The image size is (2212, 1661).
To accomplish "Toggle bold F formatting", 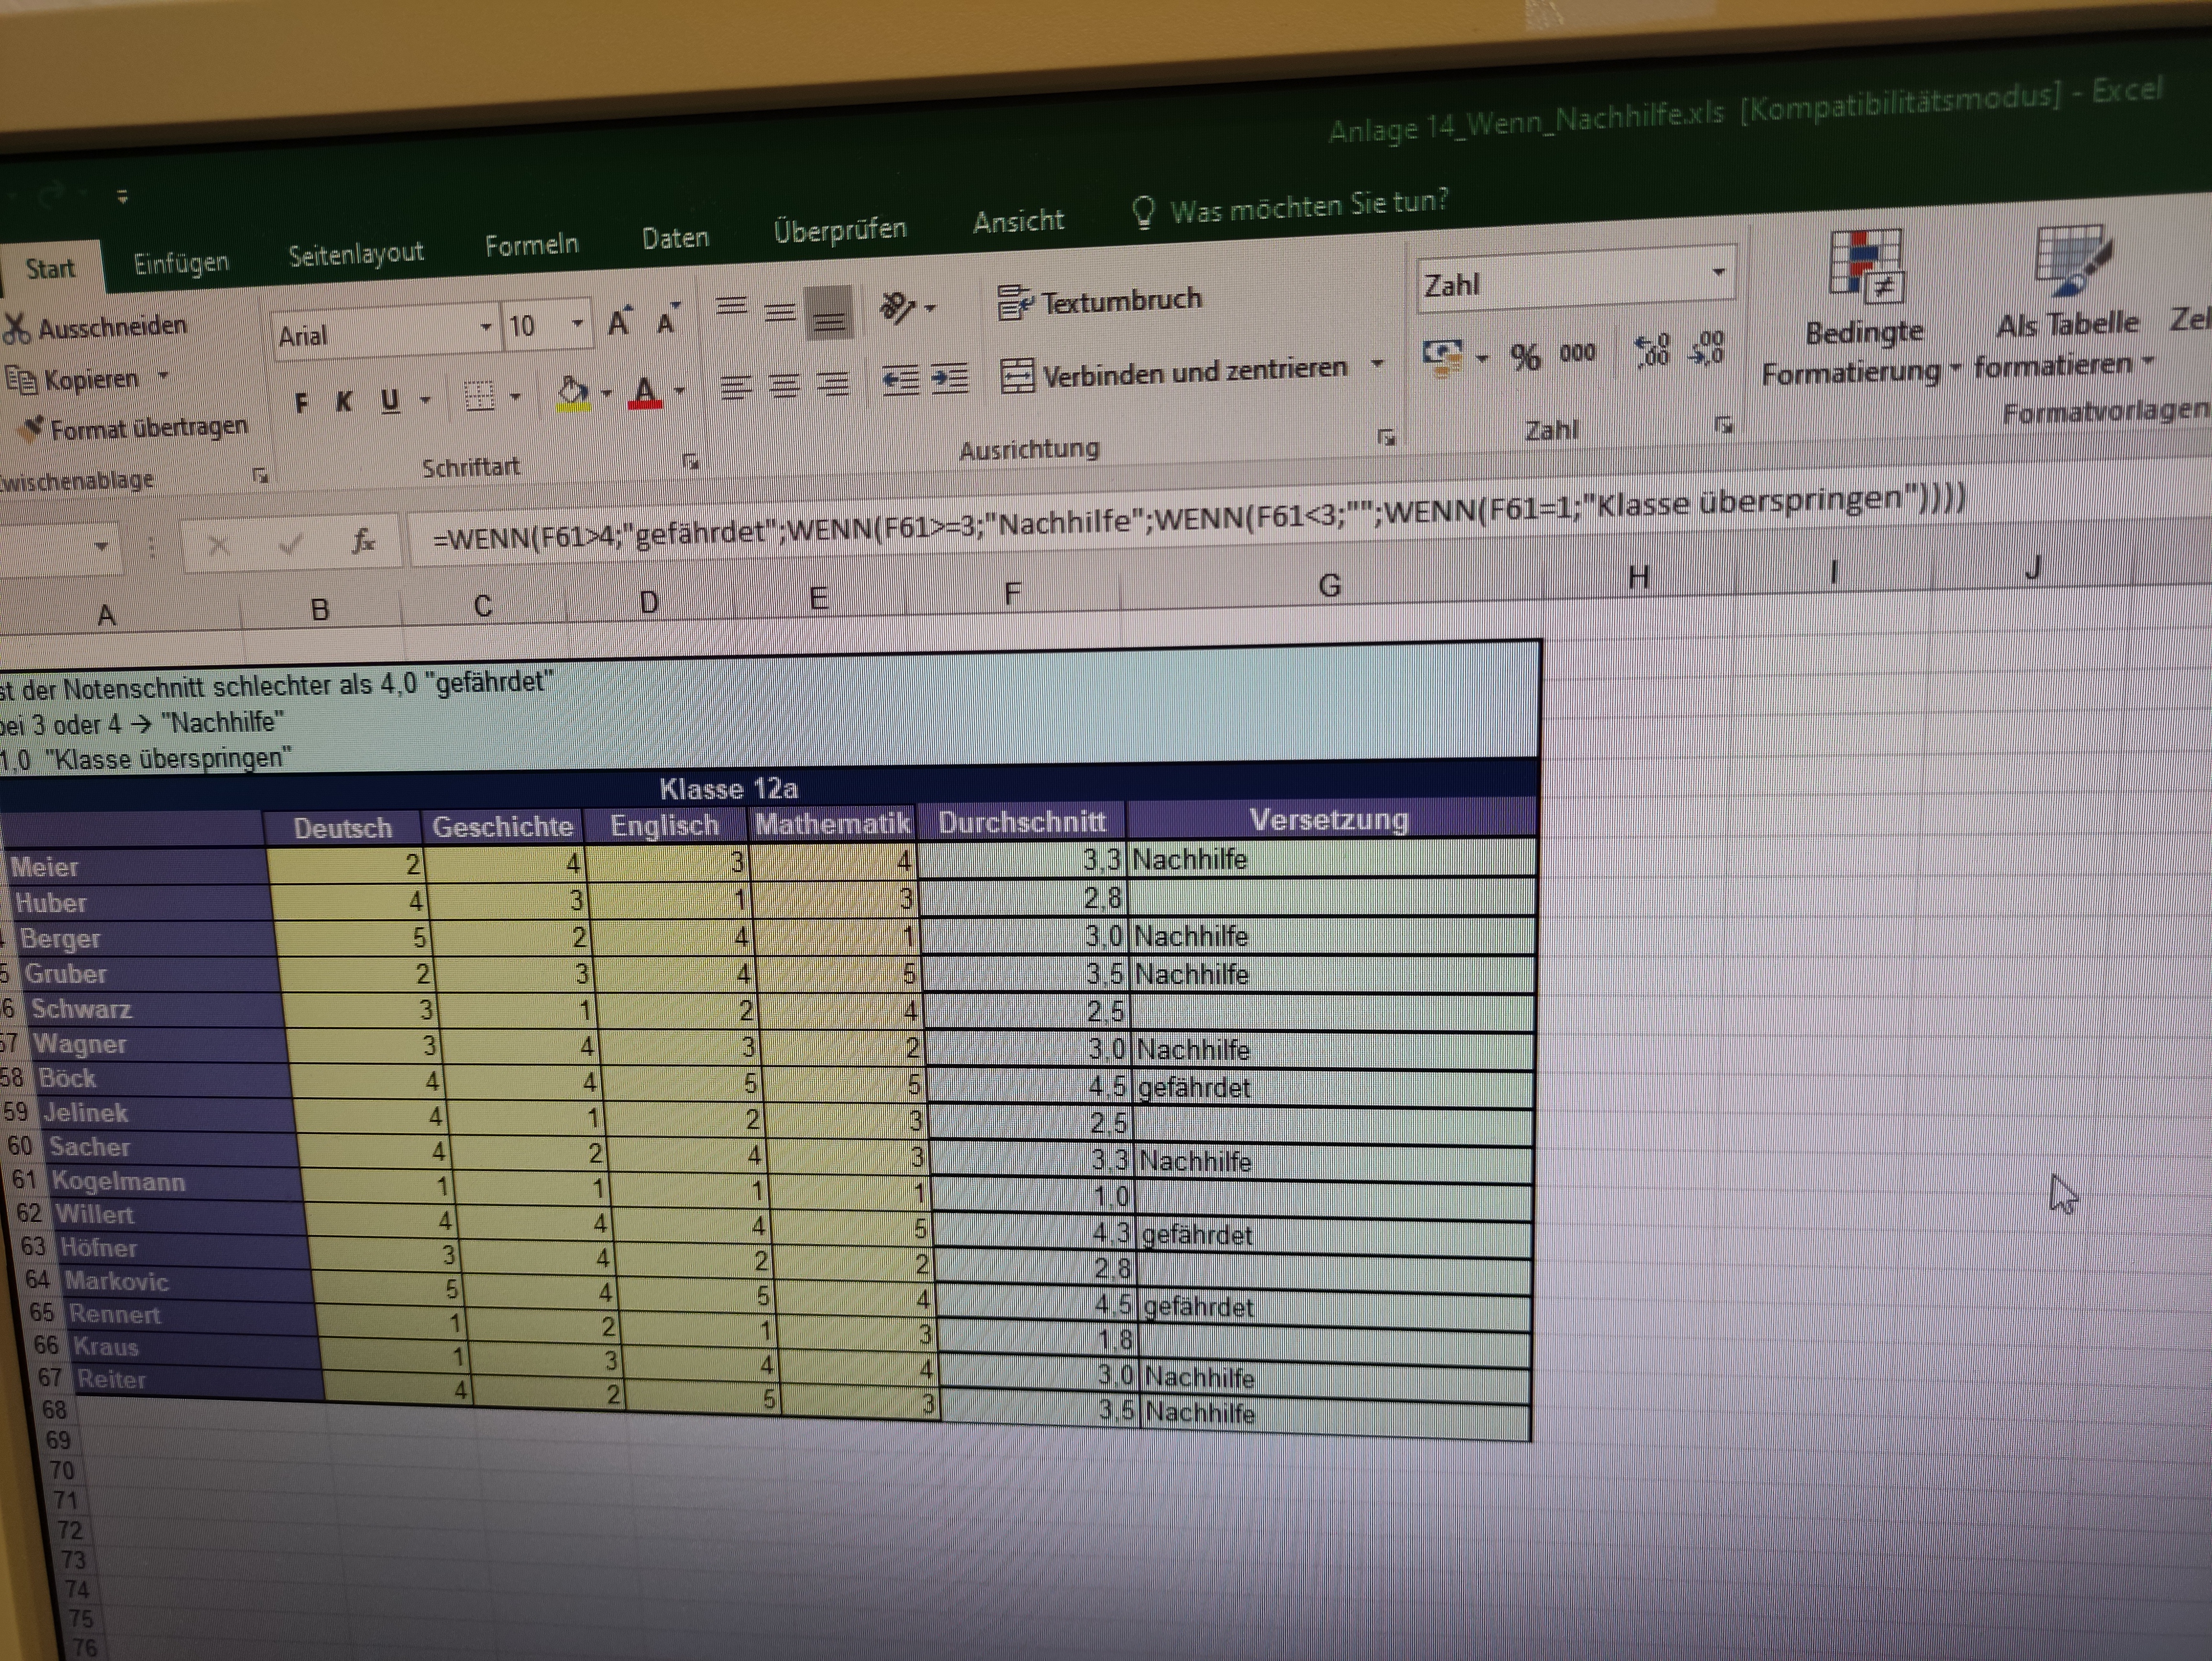I will pos(301,403).
